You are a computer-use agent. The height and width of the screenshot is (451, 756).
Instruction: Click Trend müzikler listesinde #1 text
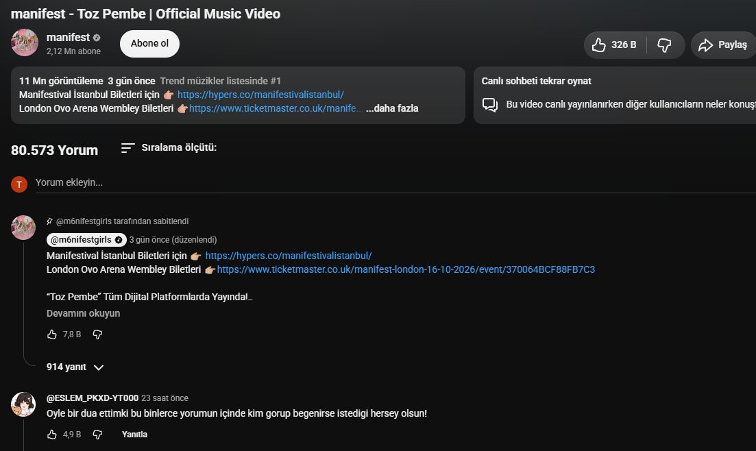220,81
